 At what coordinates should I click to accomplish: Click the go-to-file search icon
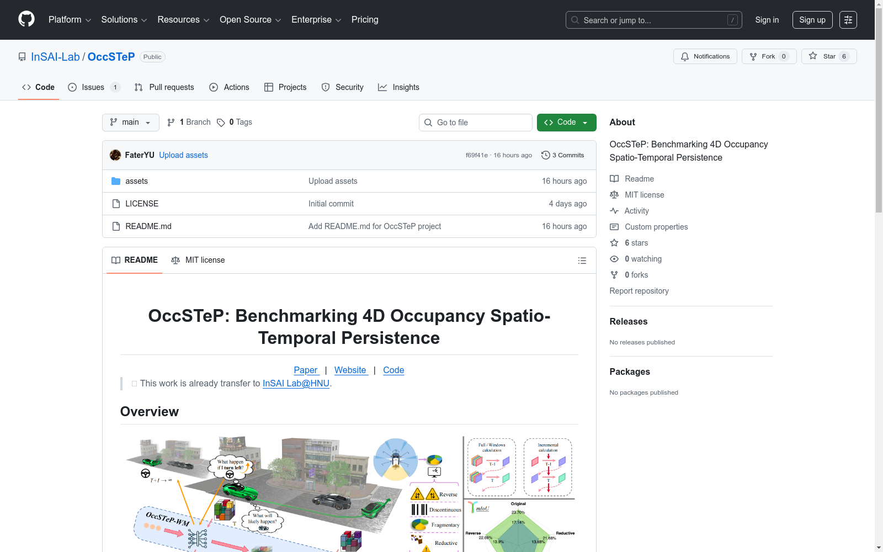pos(428,123)
